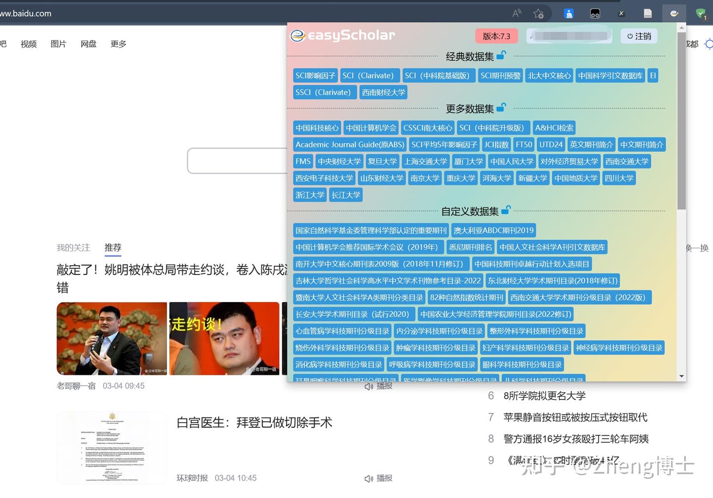Click the round black extension icon with two circles
The width and height of the screenshot is (713, 498).
595,13
